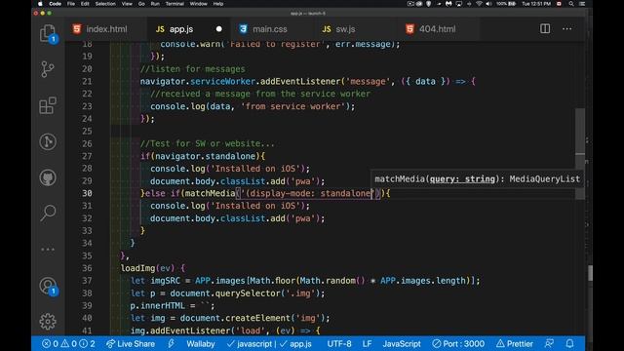Image resolution: width=624 pixels, height=351 pixels.
Task: Click the matchMedia signature tooltip
Action: coord(477,179)
